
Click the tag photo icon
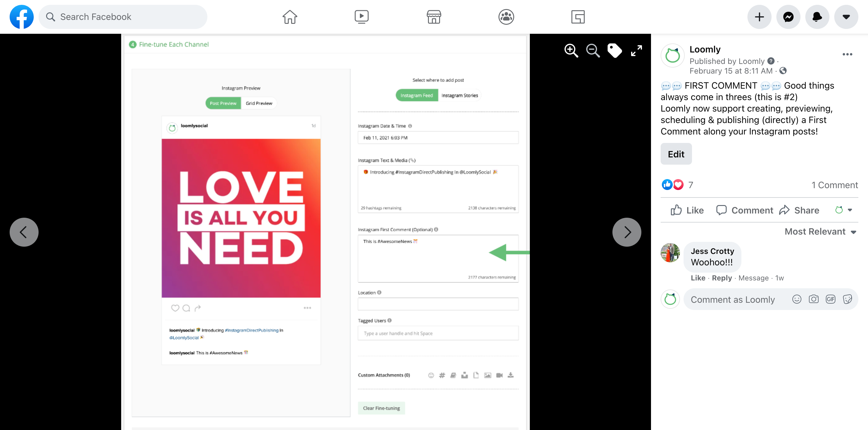pos(614,51)
